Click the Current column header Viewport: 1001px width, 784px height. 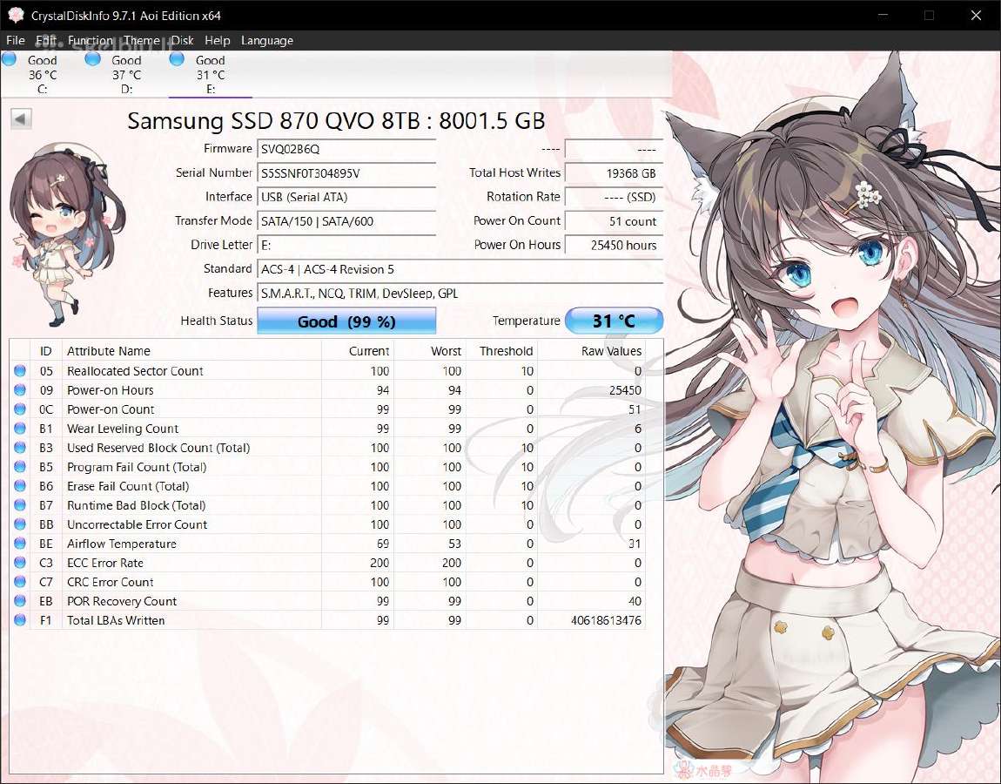click(x=358, y=351)
